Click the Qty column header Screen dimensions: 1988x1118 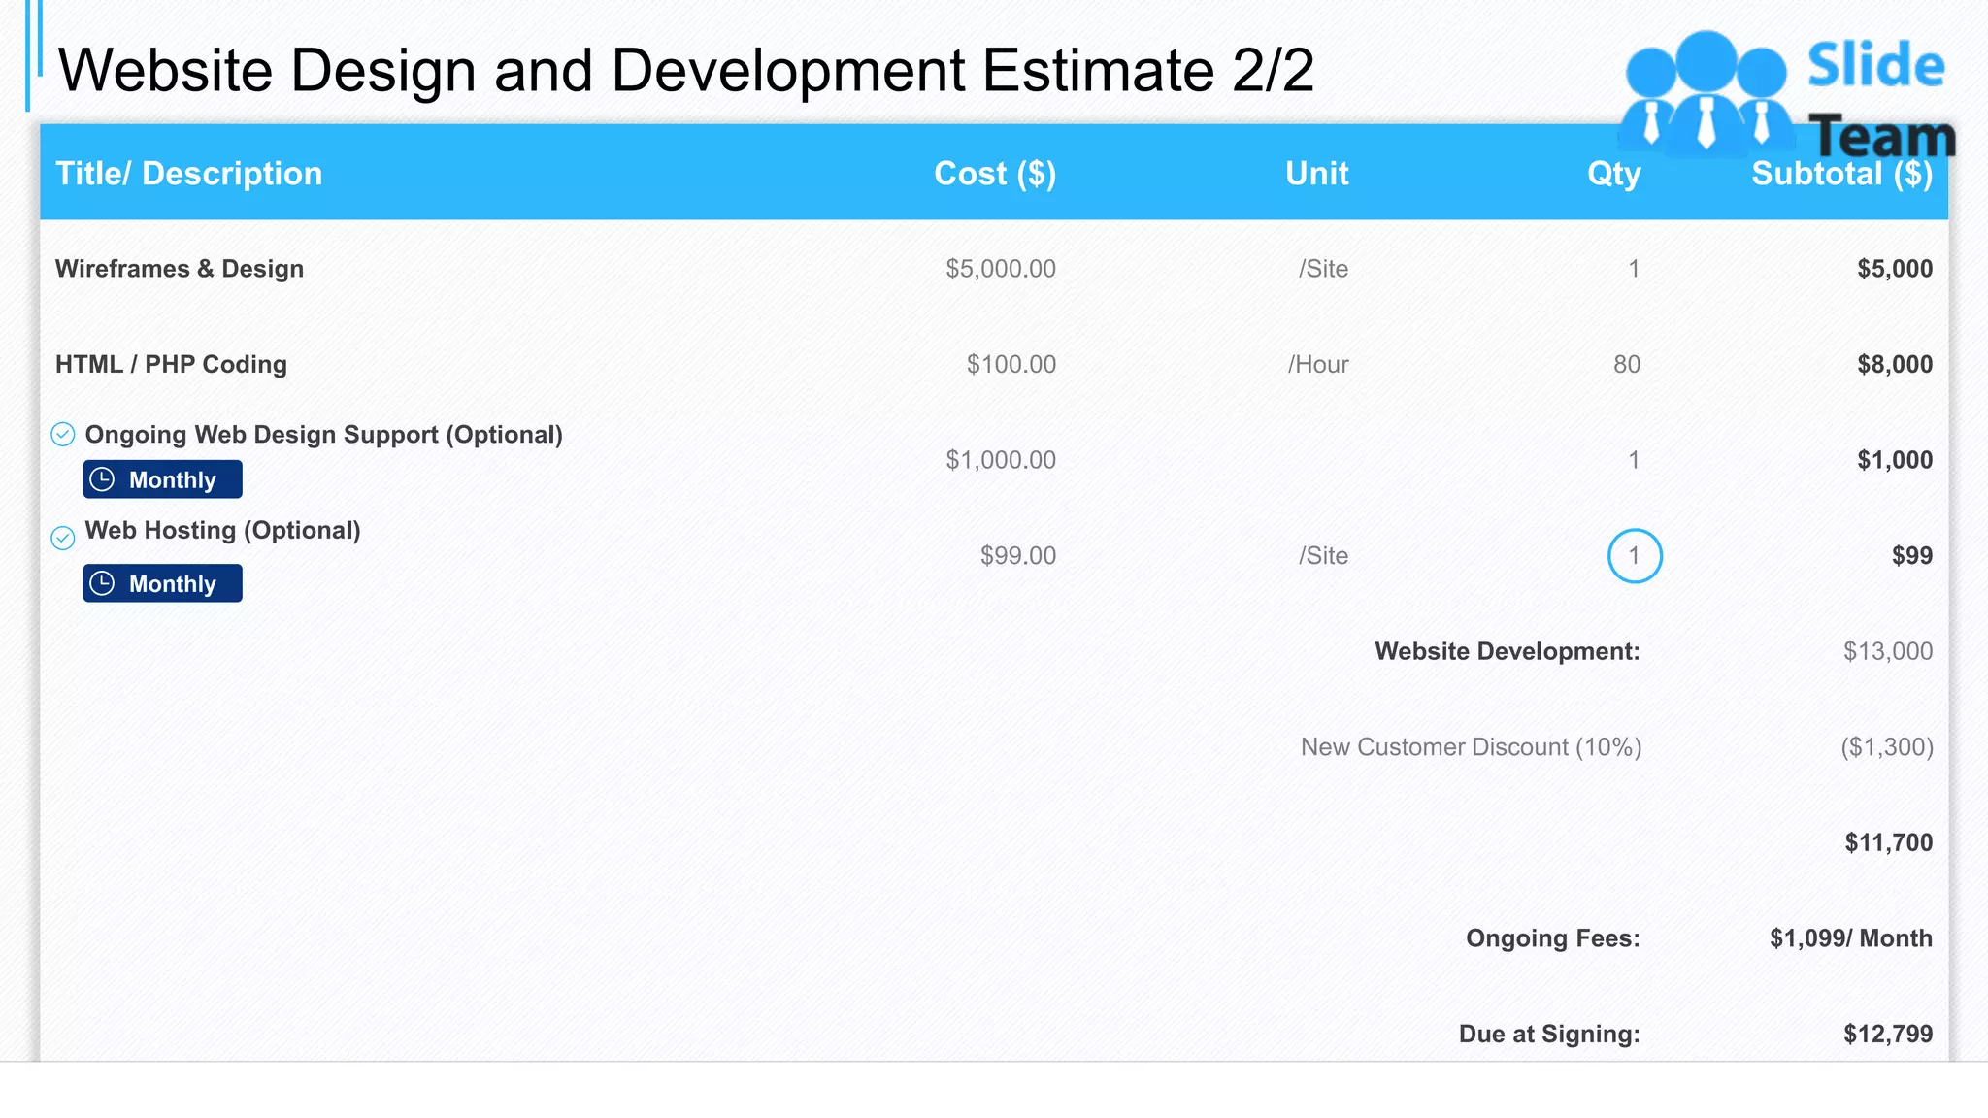coord(1614,174)
